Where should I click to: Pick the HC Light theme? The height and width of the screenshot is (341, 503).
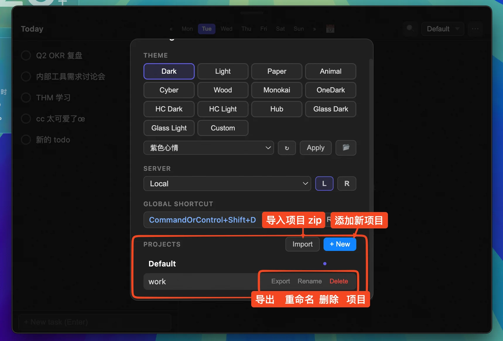tap(223, 109)
